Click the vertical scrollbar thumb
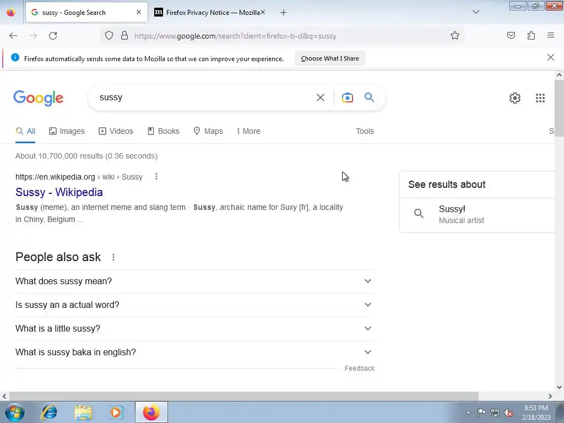The height and width of the screenshot is (423, 564). tap(559, 108)
